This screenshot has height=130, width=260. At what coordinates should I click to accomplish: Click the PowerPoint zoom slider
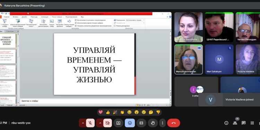(x=160, y=105)
